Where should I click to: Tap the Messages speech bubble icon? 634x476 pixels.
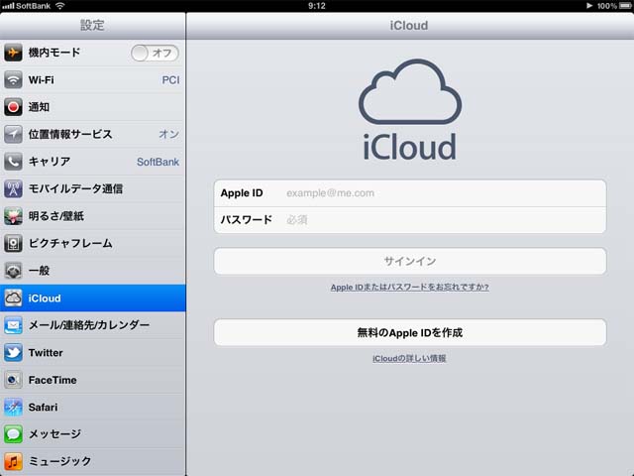coord(13,434)
